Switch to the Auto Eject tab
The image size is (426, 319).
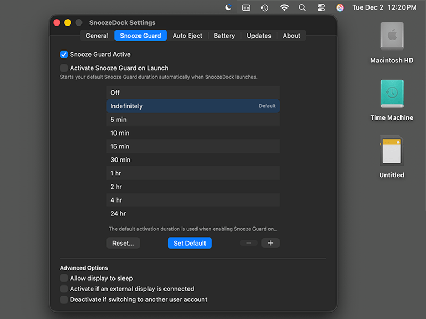point(187,36)
